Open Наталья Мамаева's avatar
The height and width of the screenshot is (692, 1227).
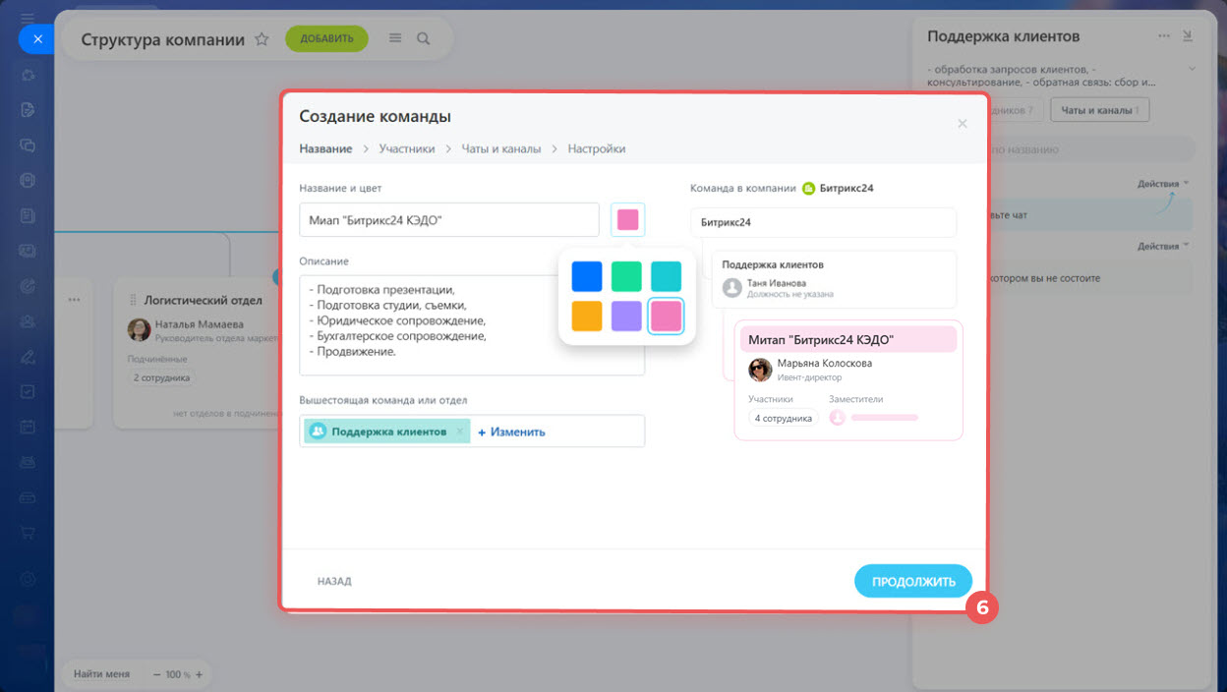point(139,329)
